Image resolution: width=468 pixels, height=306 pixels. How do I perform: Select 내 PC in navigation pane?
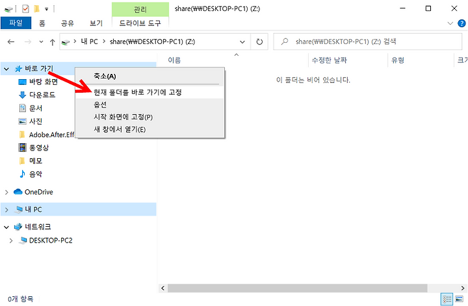pyautogui.click(x=33, y=209)
